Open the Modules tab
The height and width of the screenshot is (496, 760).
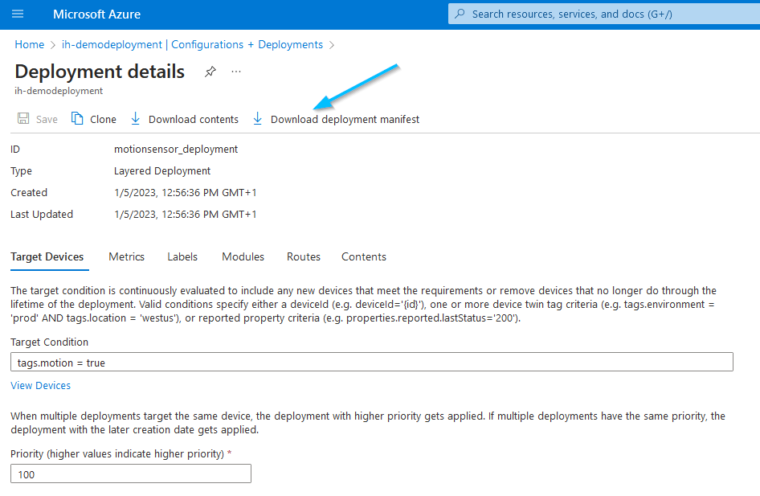click(243, 256)
